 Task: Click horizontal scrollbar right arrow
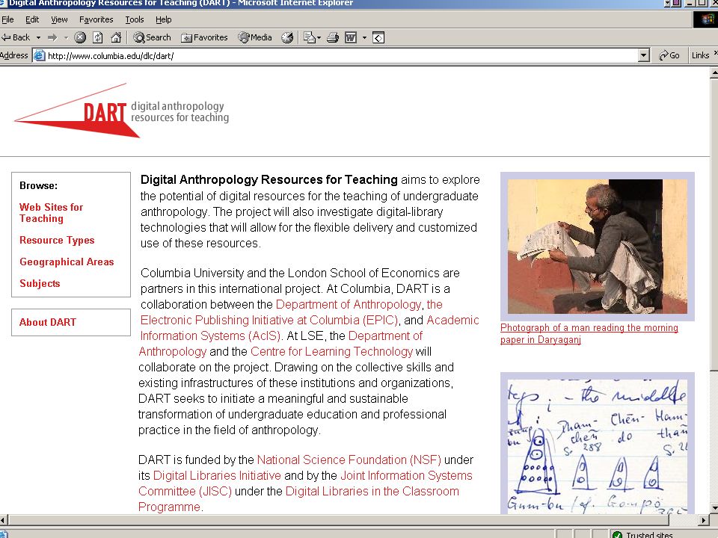point(705,520)
